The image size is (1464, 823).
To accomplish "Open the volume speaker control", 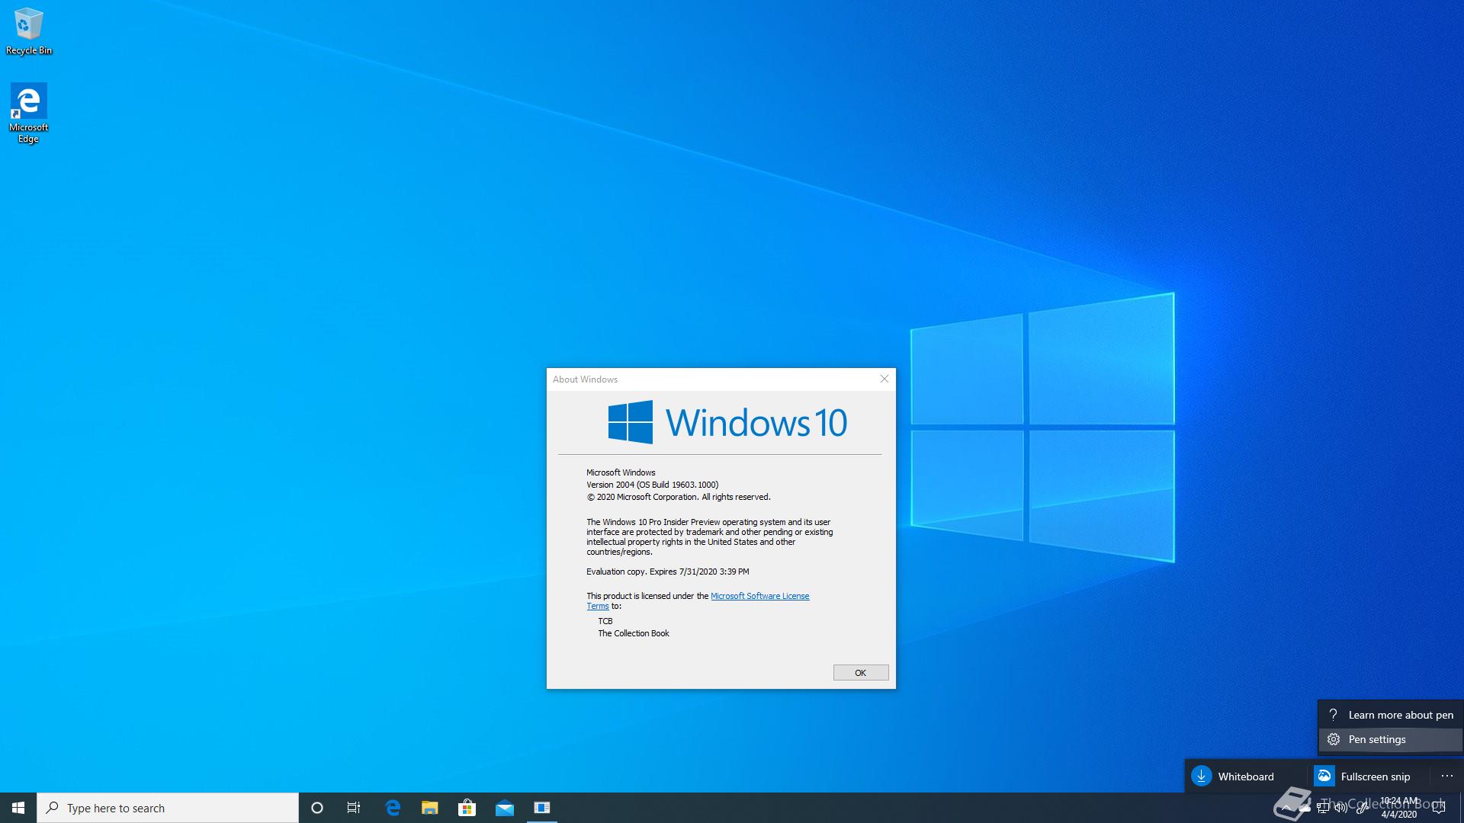I will (x=1341, y=808).
